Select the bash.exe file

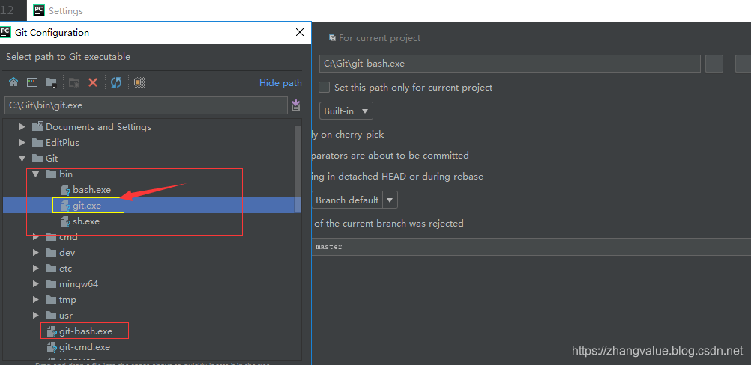pos(85,190)
